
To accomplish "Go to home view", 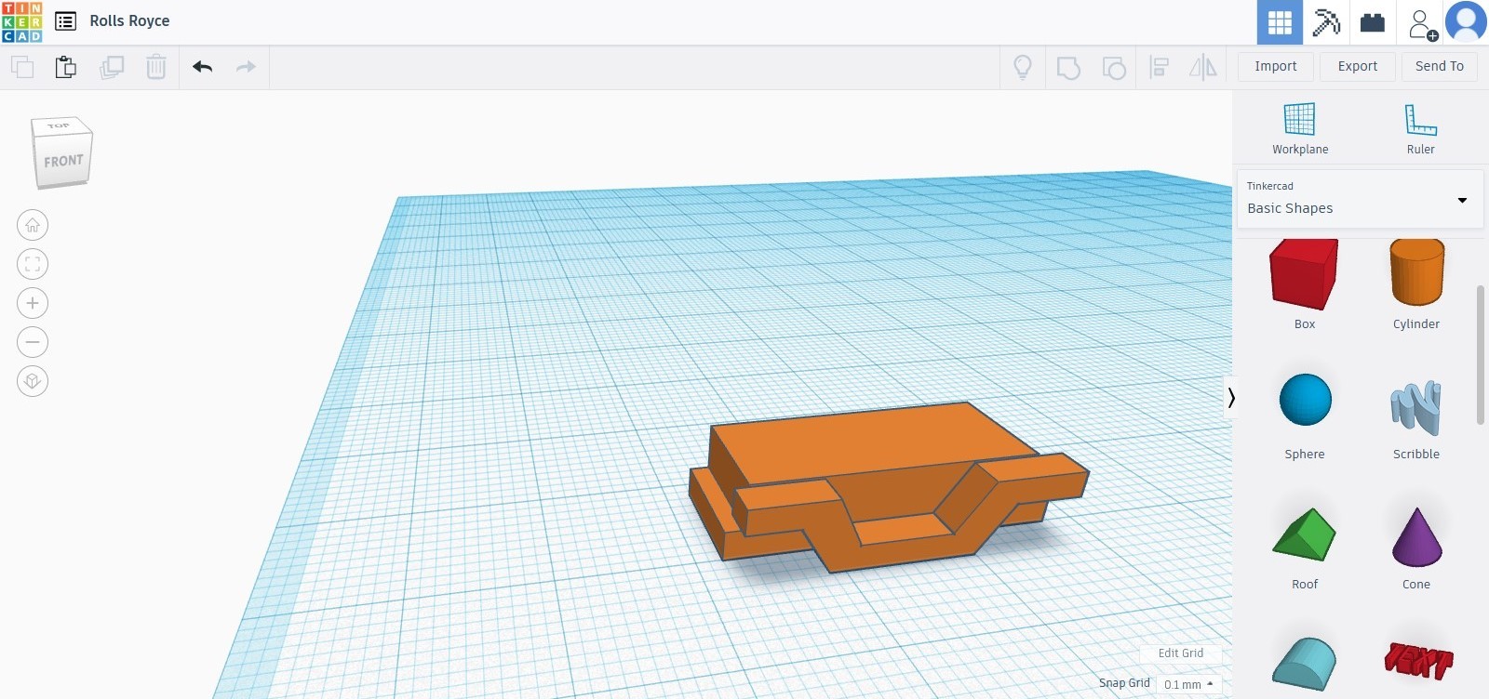I will click(x=33, y=225).
